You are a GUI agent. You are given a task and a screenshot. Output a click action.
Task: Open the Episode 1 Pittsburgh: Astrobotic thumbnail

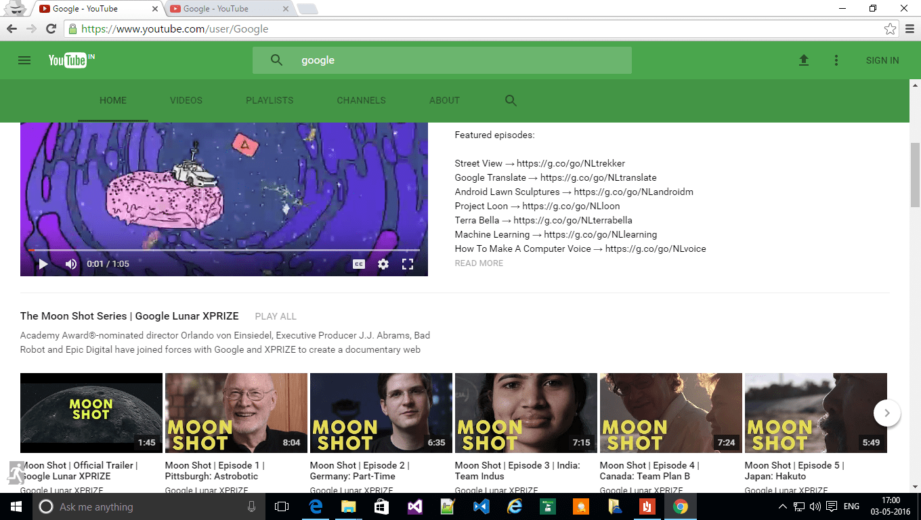click(x=236, y=413)
